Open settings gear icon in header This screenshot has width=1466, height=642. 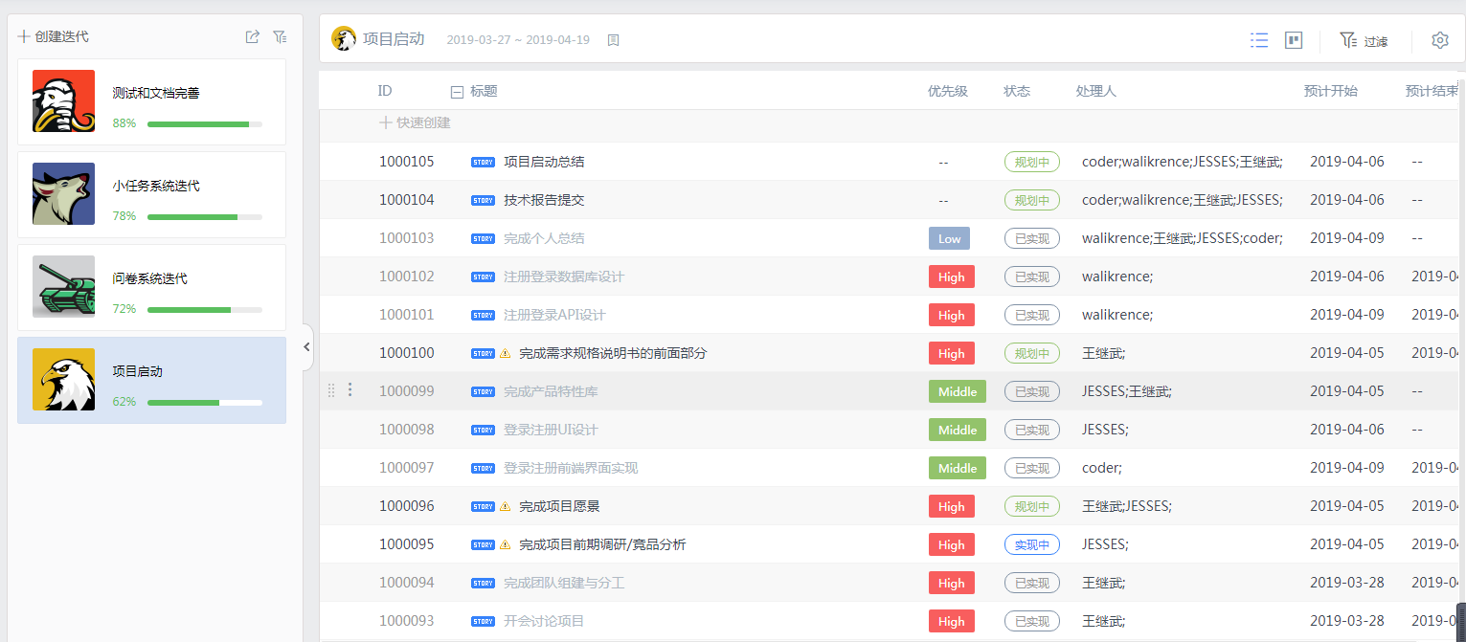1440,40
